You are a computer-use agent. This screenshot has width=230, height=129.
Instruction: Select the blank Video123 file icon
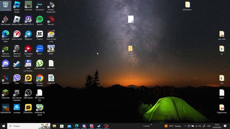tap(51, 64)
